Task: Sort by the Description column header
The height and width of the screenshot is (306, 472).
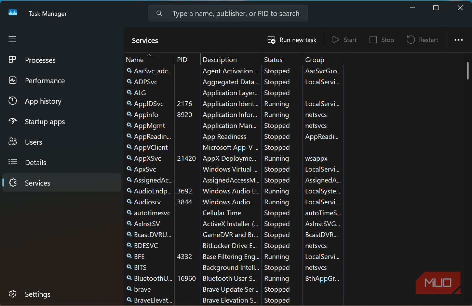Action: click(231, 59)
